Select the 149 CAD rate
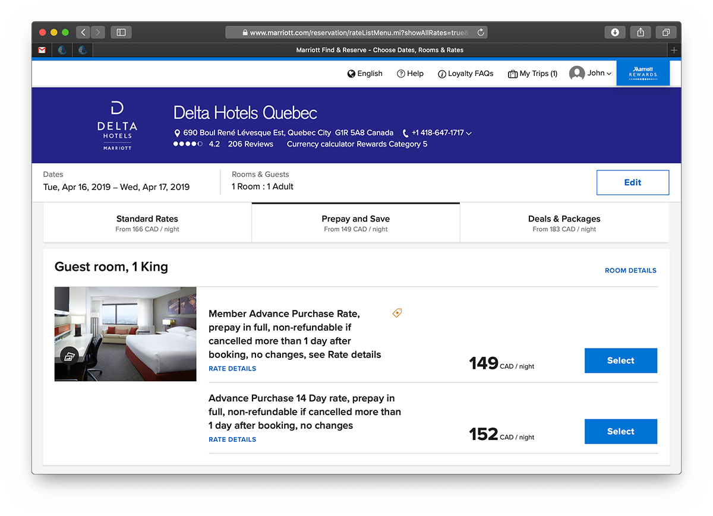 click(x=620, y=360)
